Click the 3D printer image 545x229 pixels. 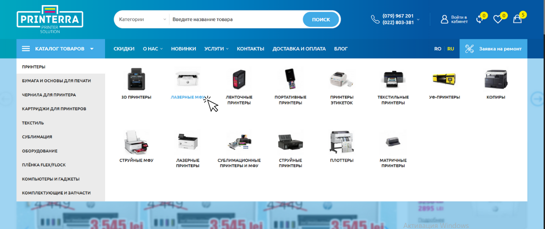(x=135, y=79)
